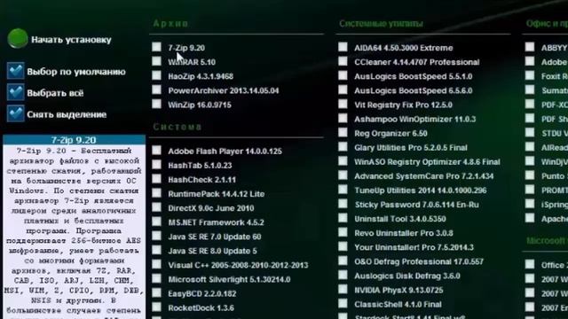Viewport: 568px width, 319px height.
Task: Check Revo Uninstaller Pro 3.0.8 checkbox
Action: click(x=343, y=232)
